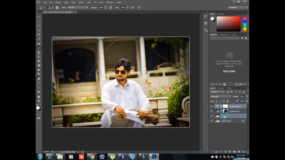285x160 pixels.
Task: Pick a color in the red color field
Action: point(228,24)
